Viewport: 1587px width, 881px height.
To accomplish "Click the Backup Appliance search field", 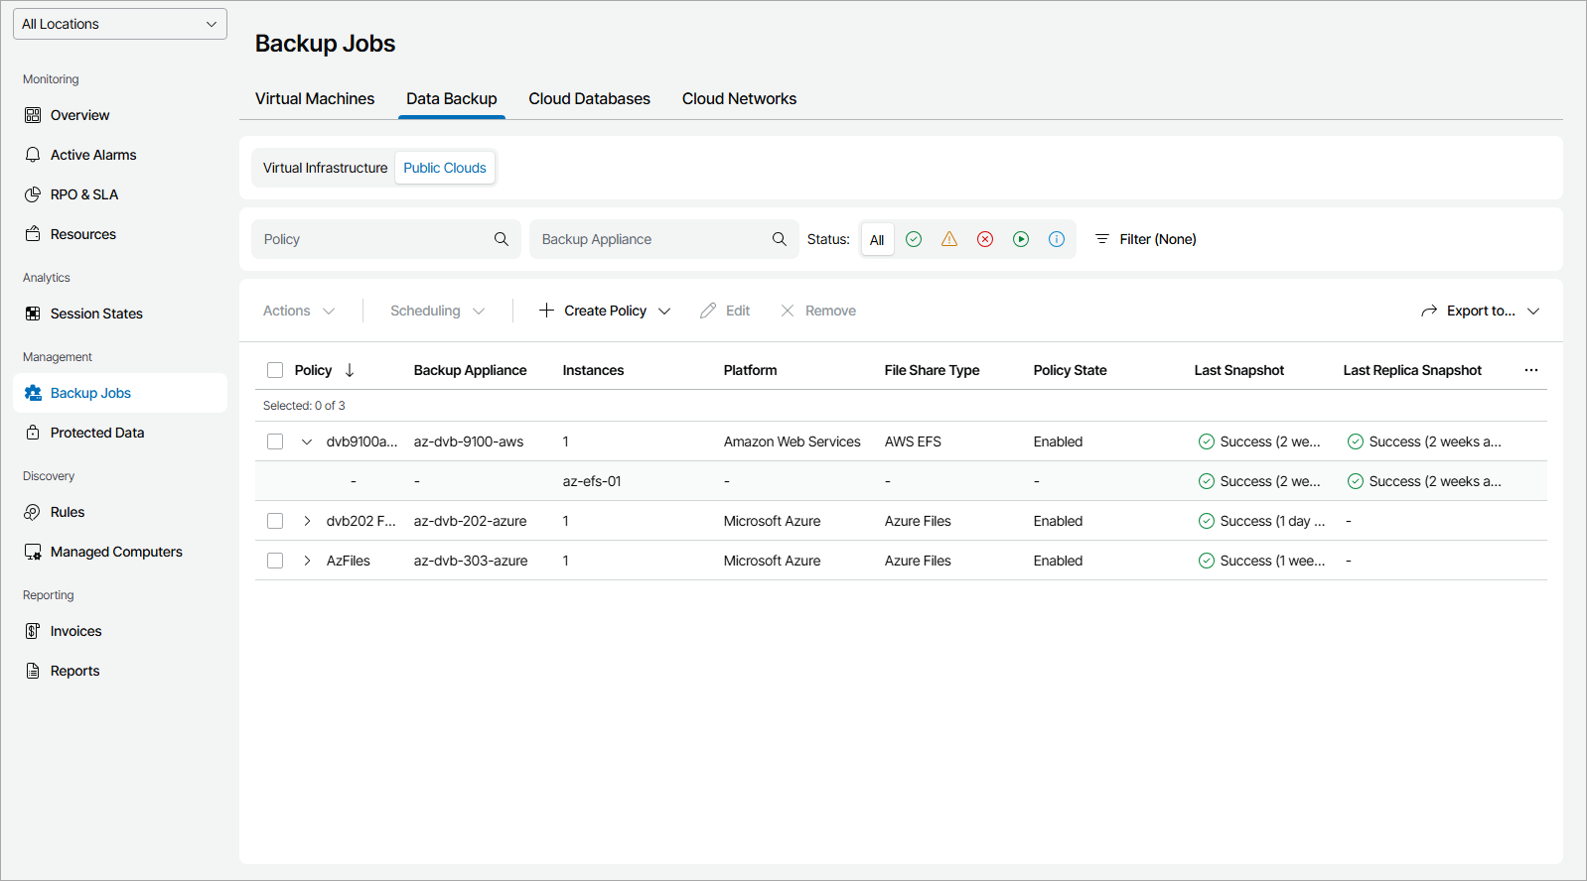I will (650, 239).
